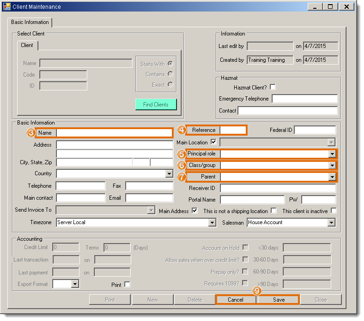
Task: Click the bottom-row Close button
Action: [321, 300]
